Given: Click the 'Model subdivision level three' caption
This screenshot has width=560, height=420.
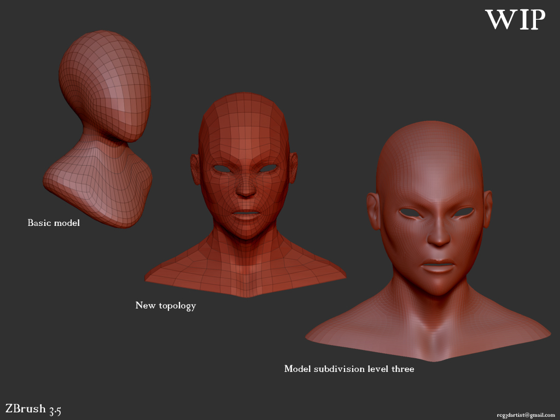Looking at the screenshot, I should point(349,369).
